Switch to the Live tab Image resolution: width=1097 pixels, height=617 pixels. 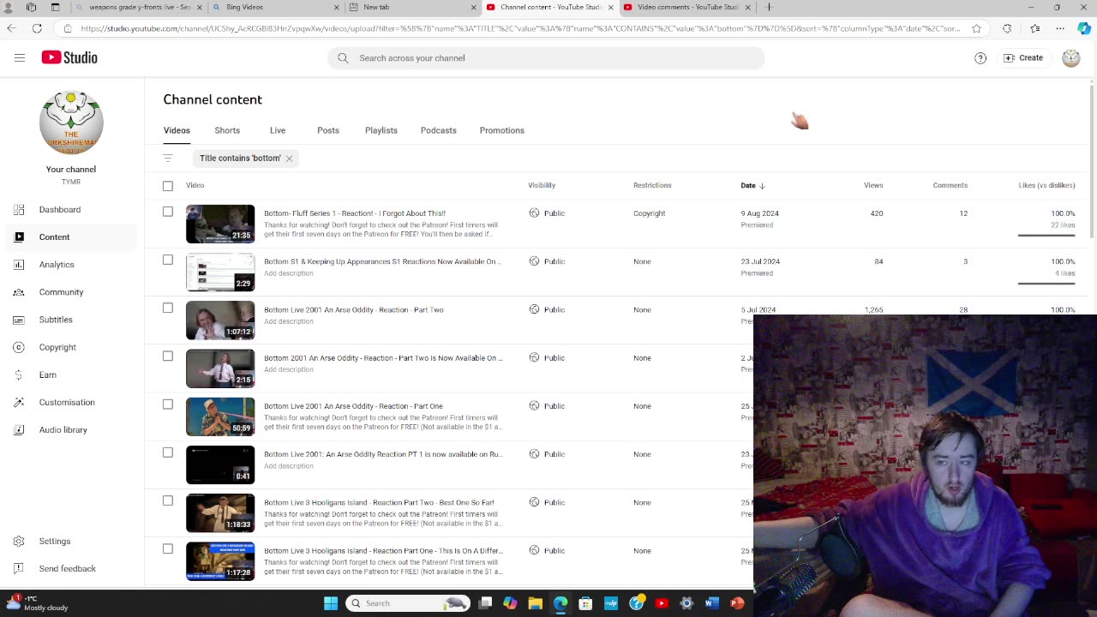[x=278, y=130]
